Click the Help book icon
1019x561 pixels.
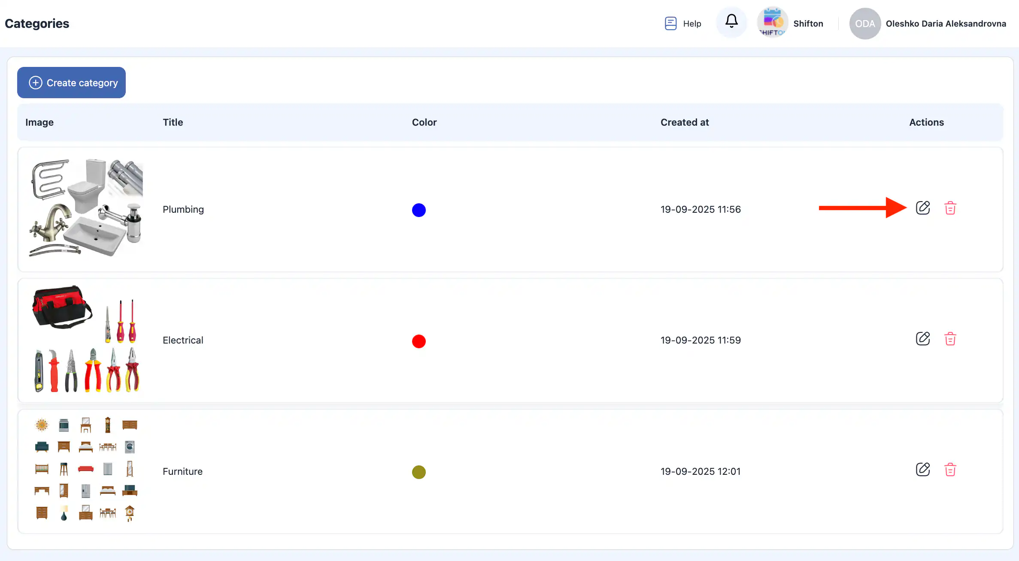[670, 24]
